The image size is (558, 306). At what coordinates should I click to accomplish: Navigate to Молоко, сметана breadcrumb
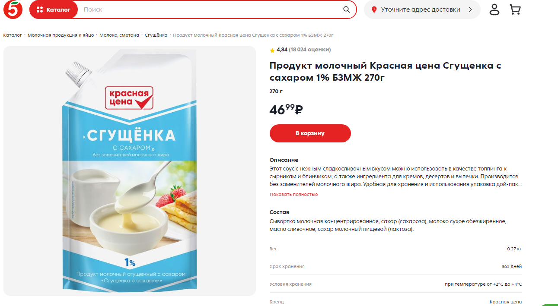pos(119,35)
